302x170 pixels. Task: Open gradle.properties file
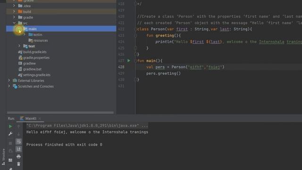click(x=36, y=58)
